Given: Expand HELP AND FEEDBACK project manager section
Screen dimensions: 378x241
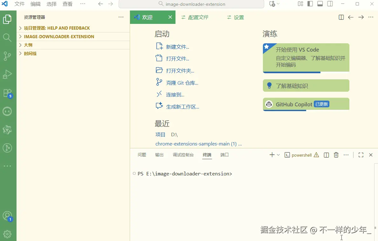Looking at the screenshot, I should click(x=73, y=28).
